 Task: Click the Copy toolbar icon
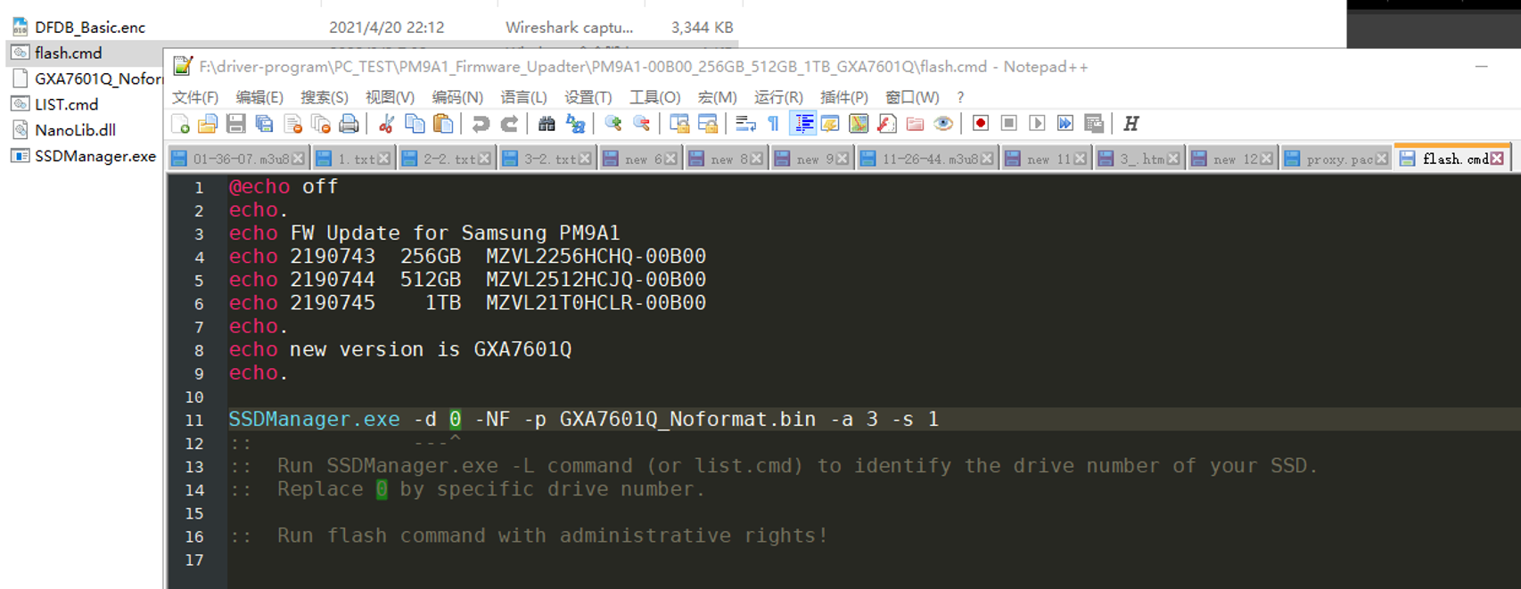point(415,124)
